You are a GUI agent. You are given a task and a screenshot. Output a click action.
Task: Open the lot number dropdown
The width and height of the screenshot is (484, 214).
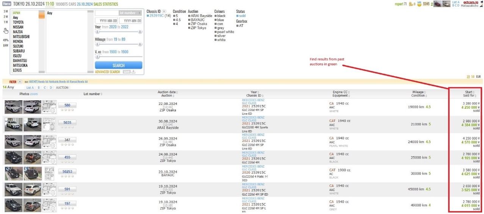(139, 13)
